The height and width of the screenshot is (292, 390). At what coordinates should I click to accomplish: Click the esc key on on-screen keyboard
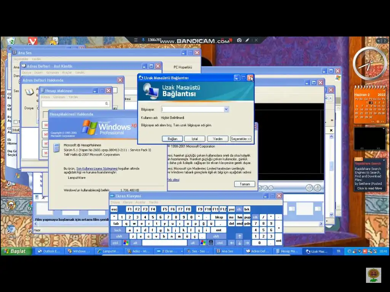[x=114, y=209]
